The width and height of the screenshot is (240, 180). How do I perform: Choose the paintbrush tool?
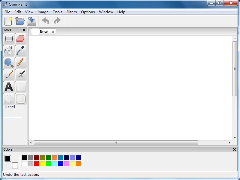click(9, 75)
